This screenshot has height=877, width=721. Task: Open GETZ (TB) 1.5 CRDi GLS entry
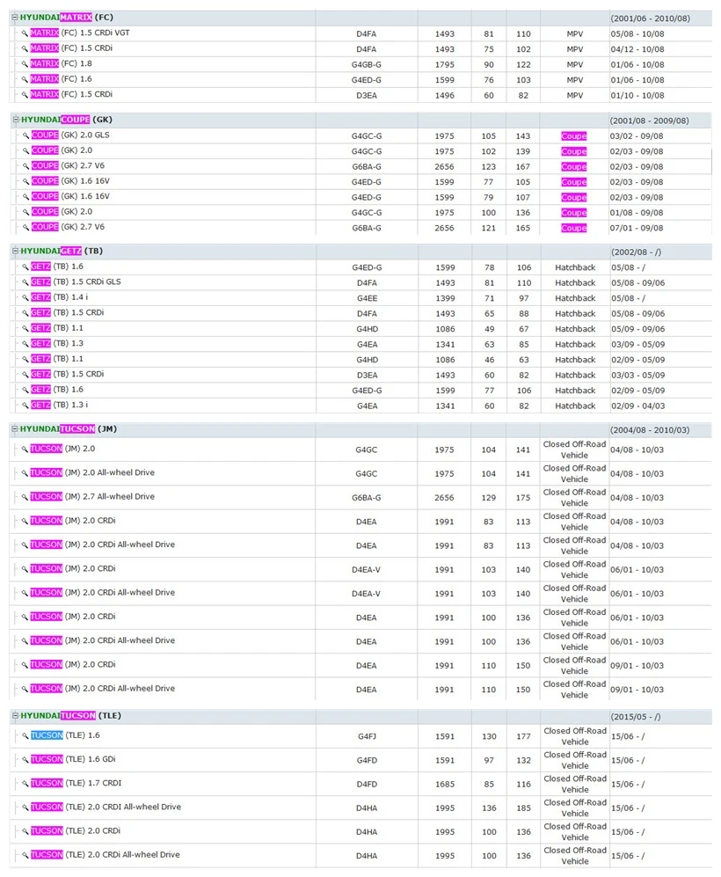click(x=76, y=281)
